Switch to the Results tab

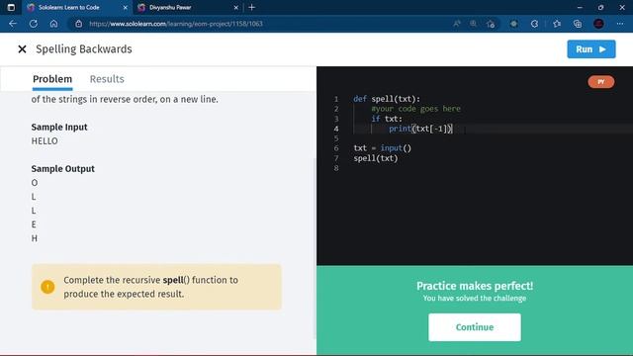(x=107, y=79)
